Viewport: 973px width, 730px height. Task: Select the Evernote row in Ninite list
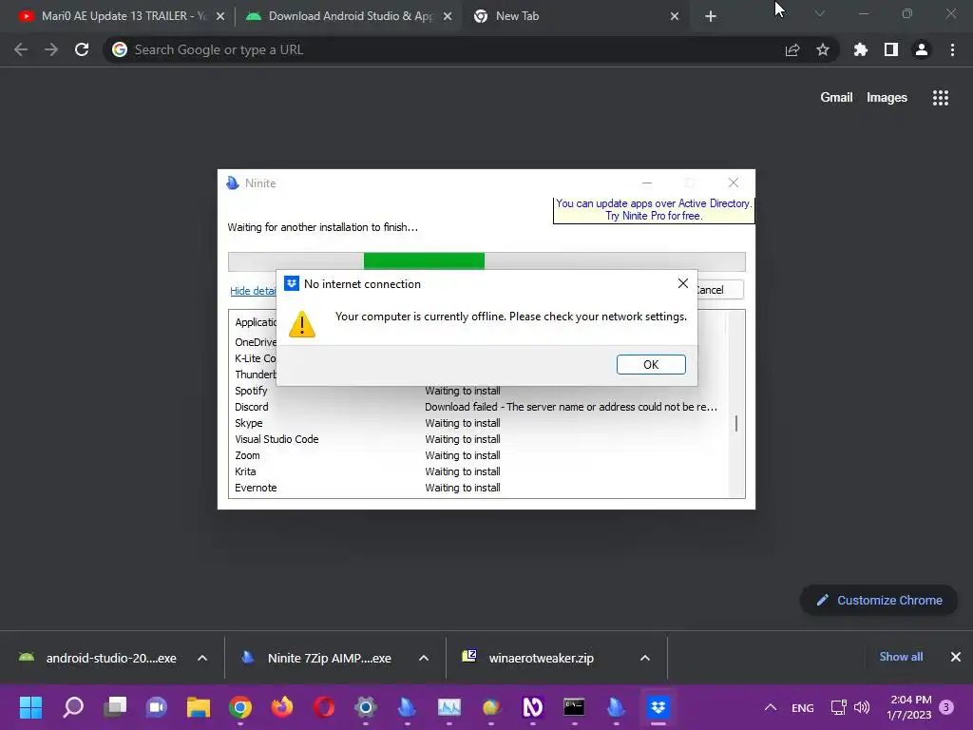click(x=478, y=488)
